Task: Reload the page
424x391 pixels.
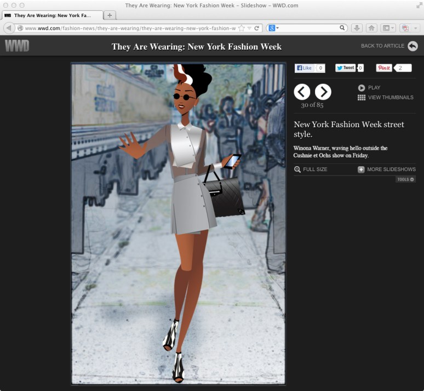Action: point(257,28)
